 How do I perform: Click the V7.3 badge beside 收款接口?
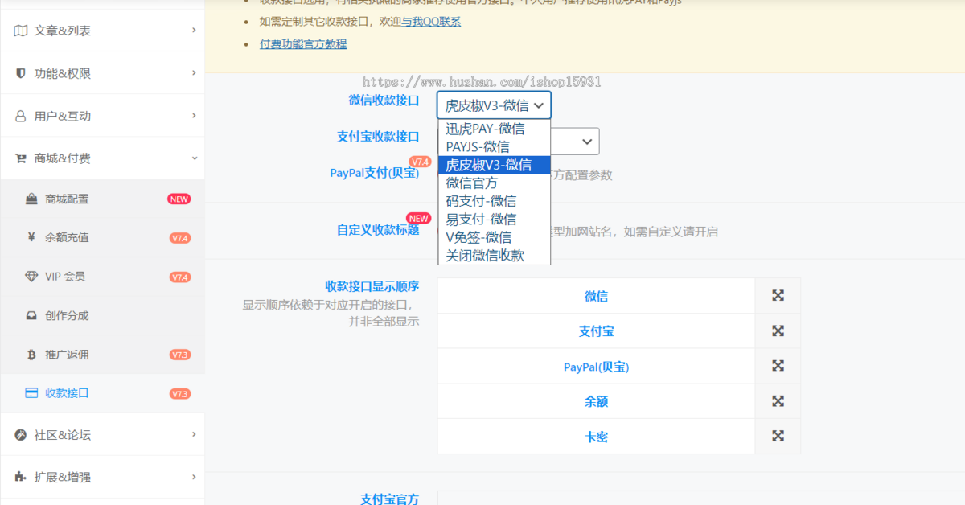(180, 393)
